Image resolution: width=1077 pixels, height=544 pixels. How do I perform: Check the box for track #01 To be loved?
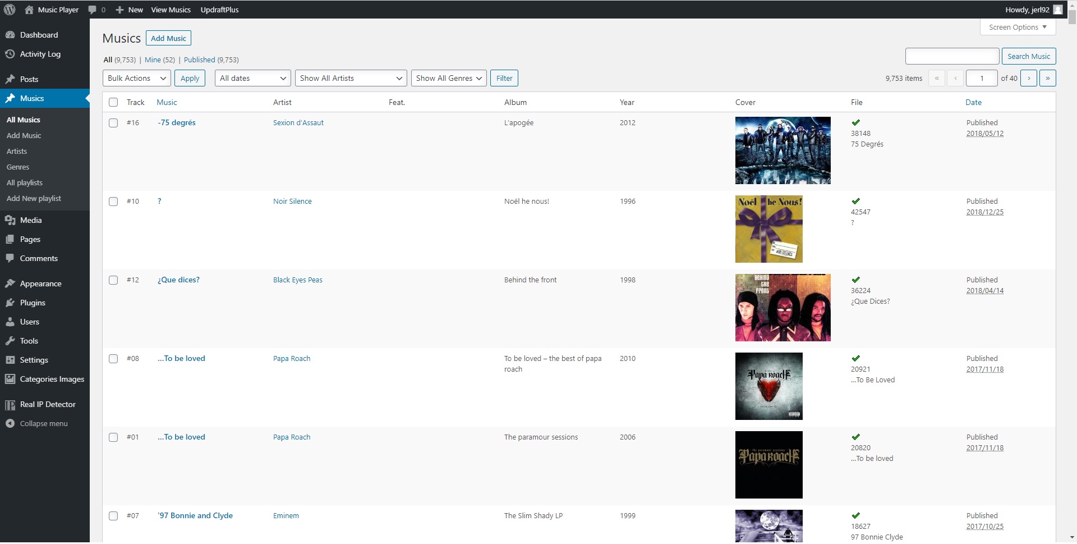tap(113, 437)
